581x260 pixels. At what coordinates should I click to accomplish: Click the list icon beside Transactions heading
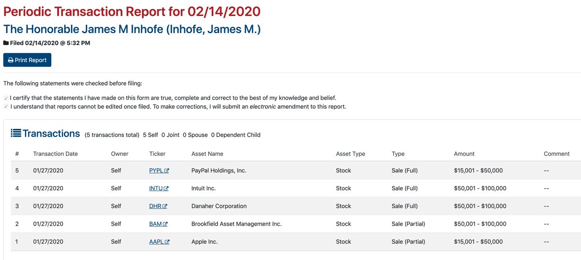pyautogui.click(x=15, y=133)
